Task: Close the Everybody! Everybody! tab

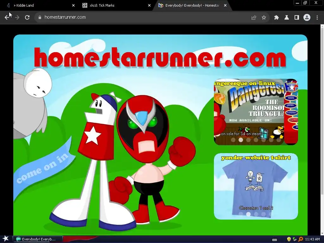Action: pos(225,5)
